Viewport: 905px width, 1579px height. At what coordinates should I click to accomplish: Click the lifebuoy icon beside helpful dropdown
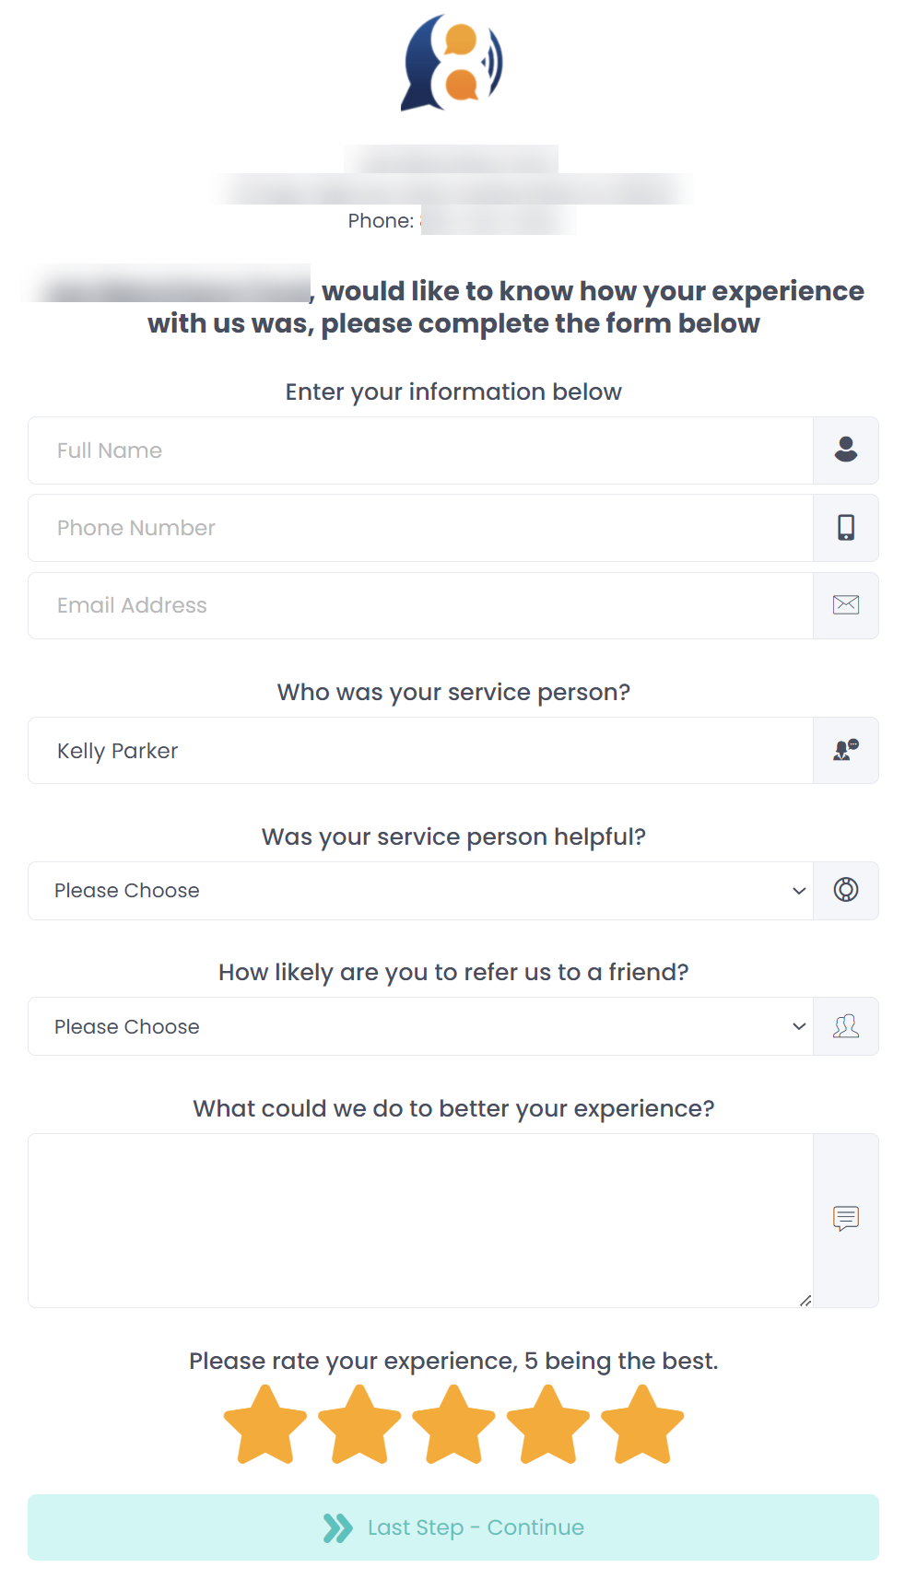pos(845,890)
